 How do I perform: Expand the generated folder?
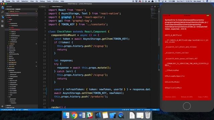click(x=12, y=99)
